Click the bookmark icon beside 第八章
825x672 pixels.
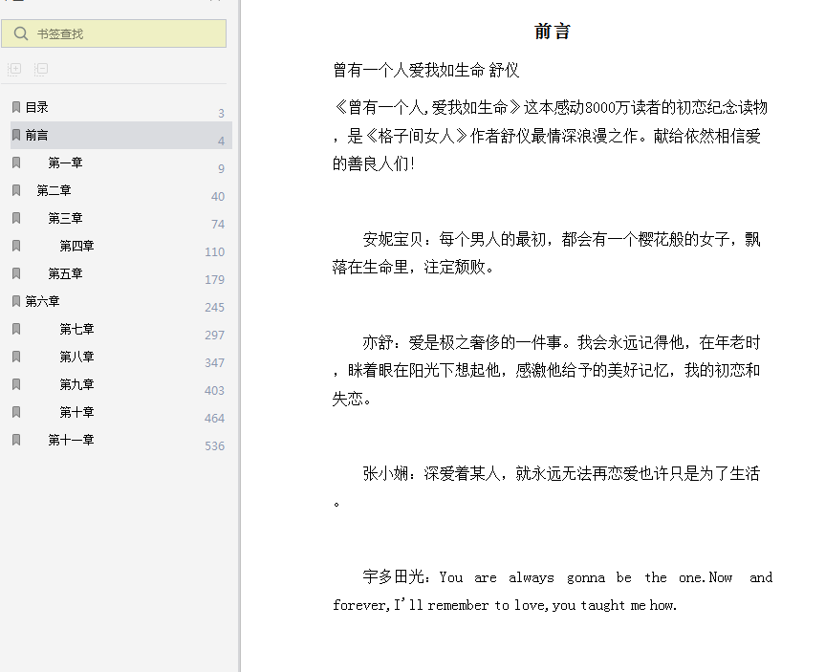coord(16,357)
